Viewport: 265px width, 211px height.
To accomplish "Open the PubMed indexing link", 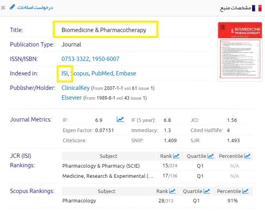I will click(102, 73).
